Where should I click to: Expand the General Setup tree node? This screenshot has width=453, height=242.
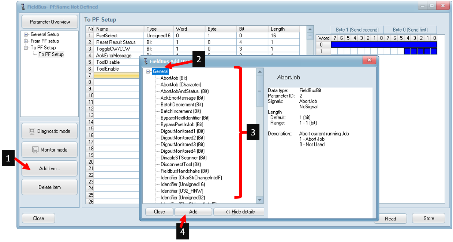click(x=26, y=34)
